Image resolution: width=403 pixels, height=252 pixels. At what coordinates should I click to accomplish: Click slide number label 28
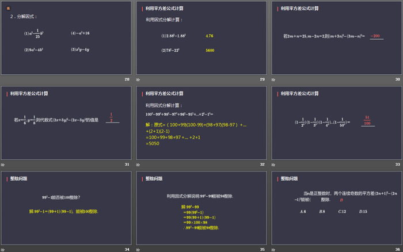coord(127,79)
